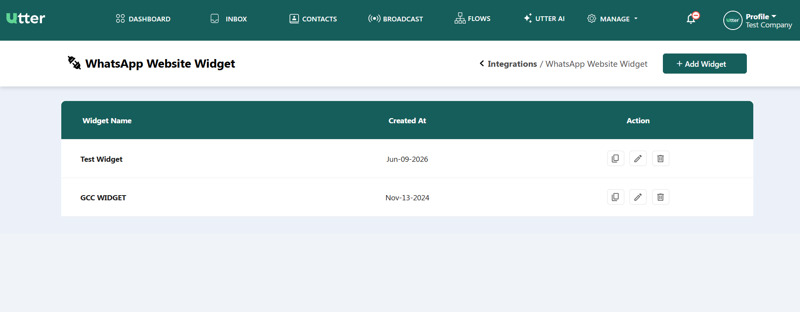Viewport: 800px width, 312px height.
Task: Edit the GCC WIDGET entry
Action: pyautogui.click(x=638, y=197)
